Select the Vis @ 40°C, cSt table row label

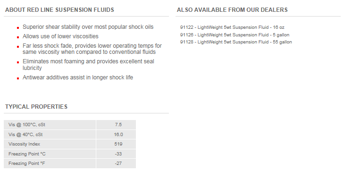pos(25,135)
